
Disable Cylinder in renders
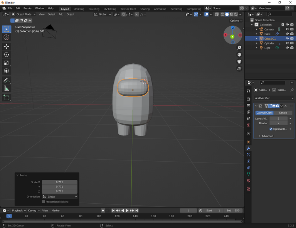(x=292, y=43)
